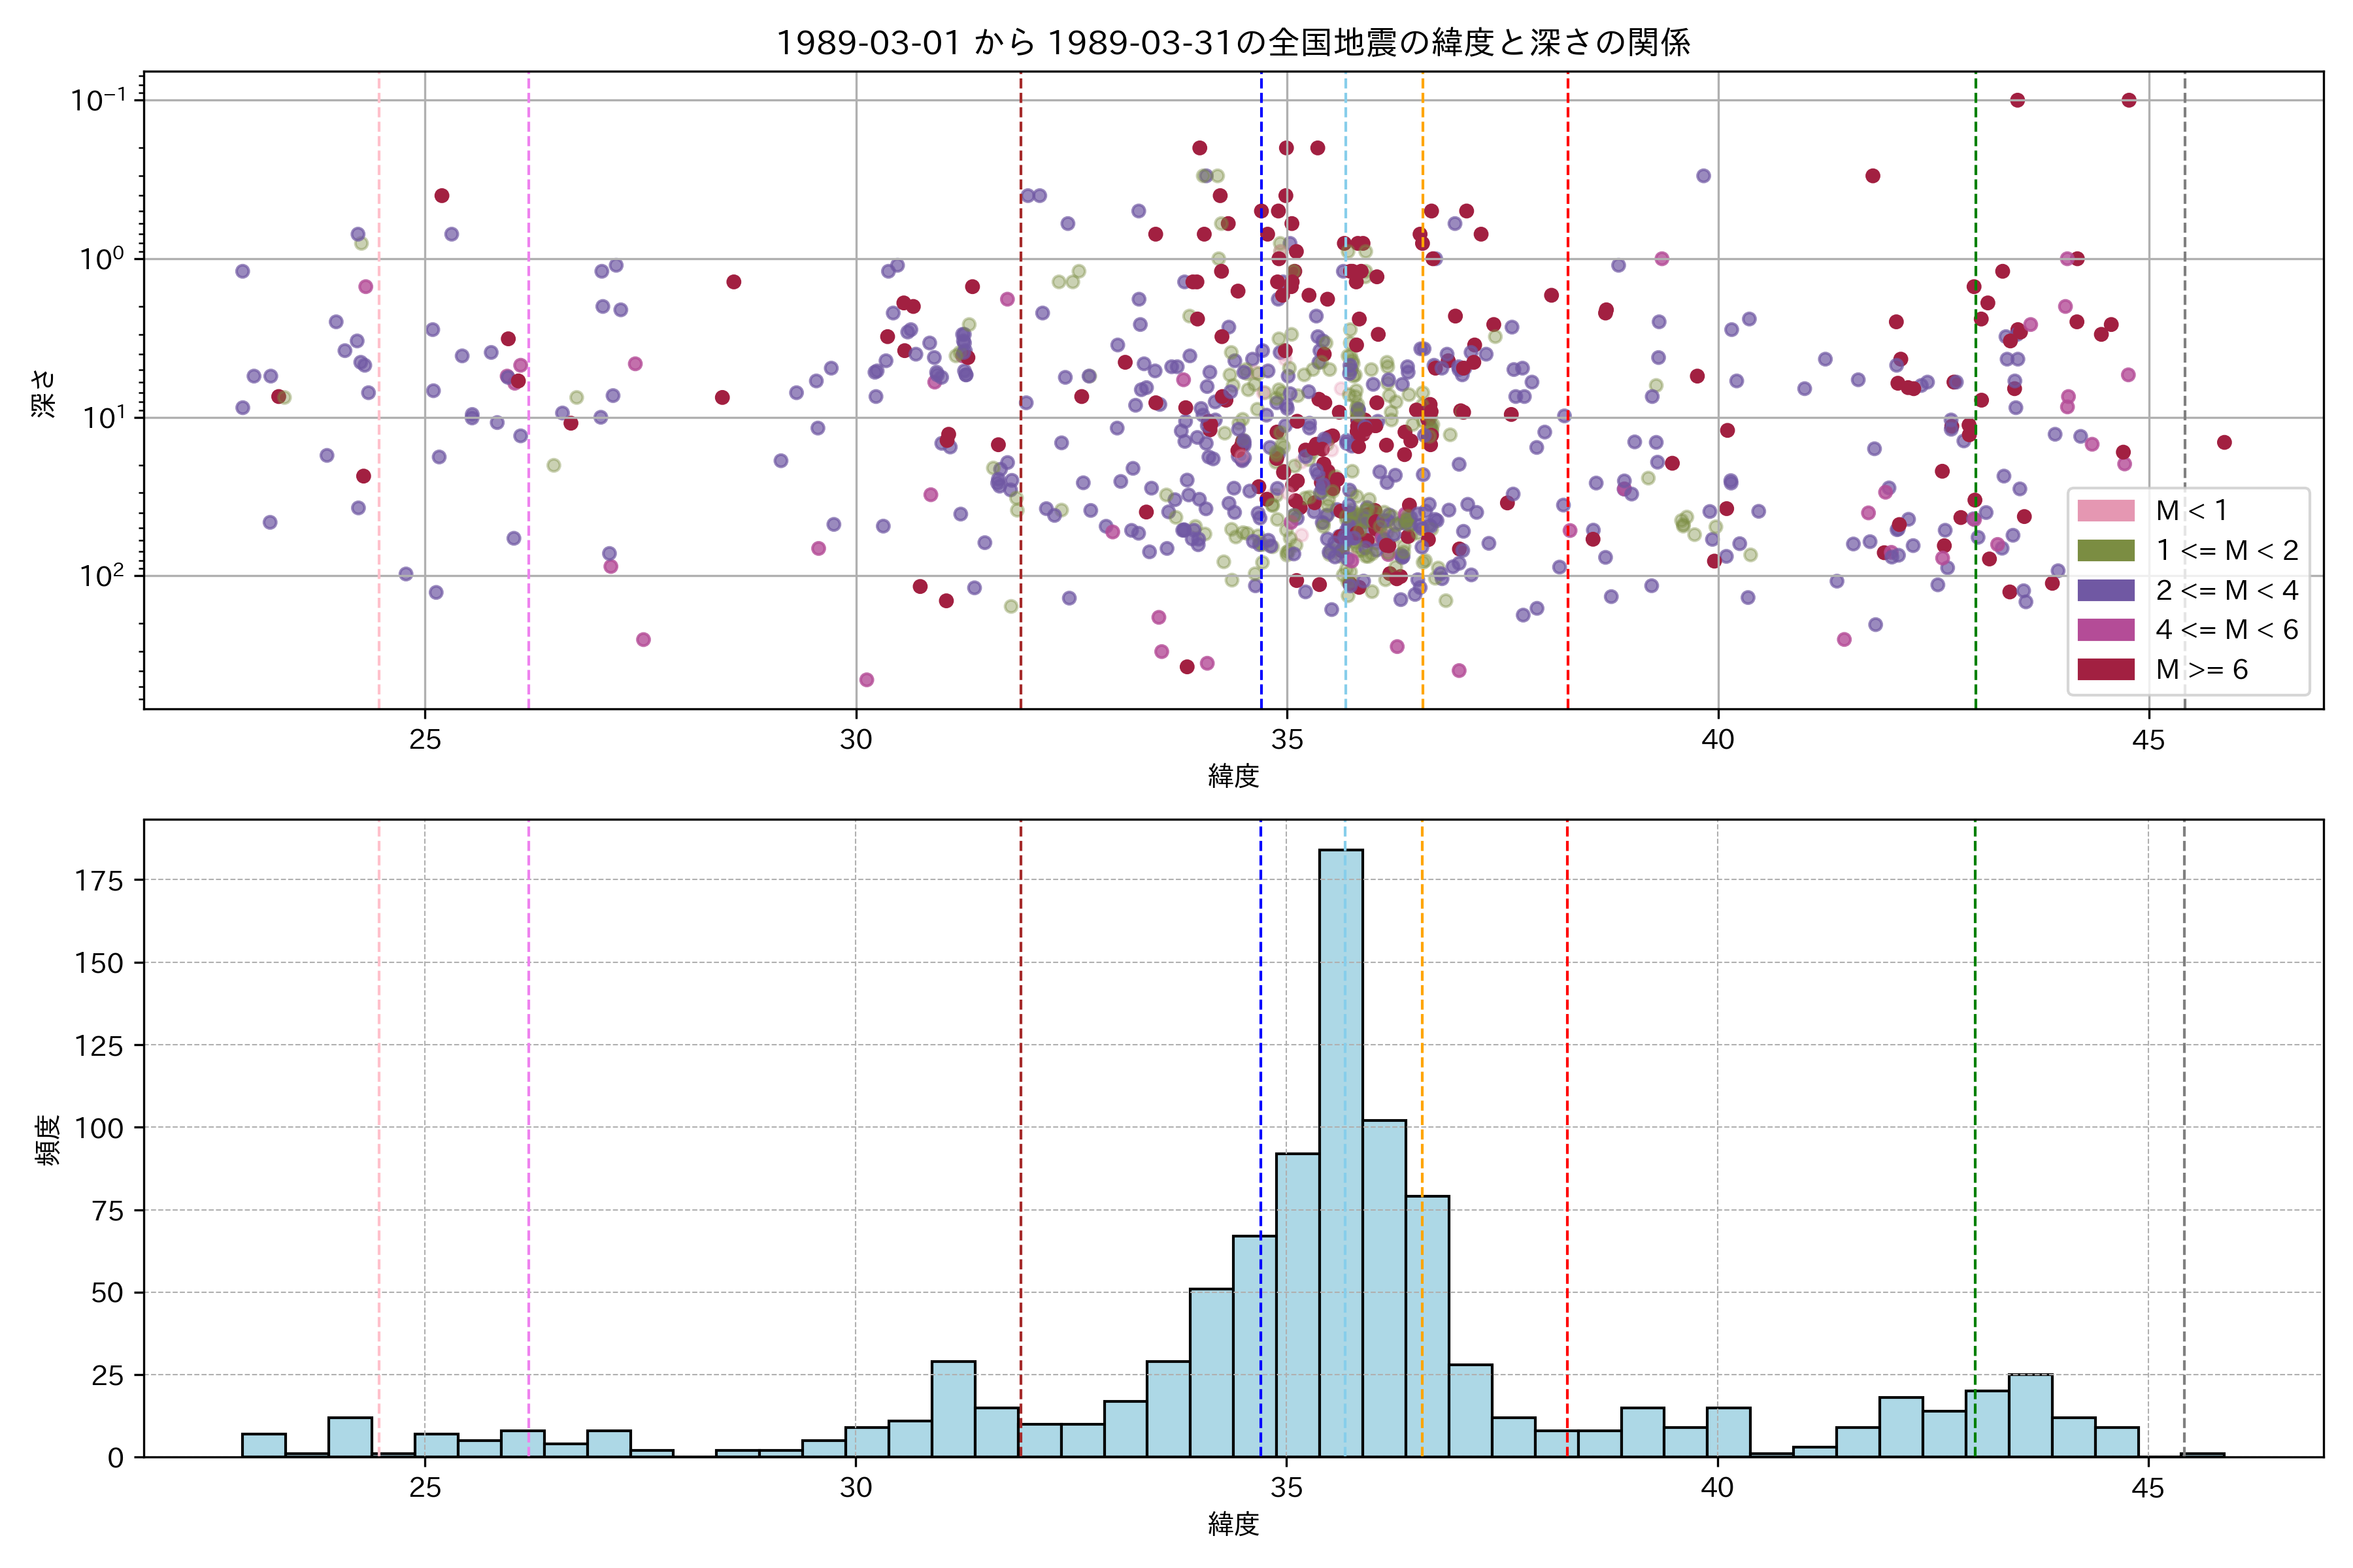Click the 10⁻¹ tick label on depth axis
The width and height of the screenshot is (2353, 1568).
(x=98, y=100)
